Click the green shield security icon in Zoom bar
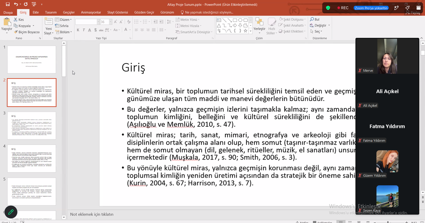 [328, 8]
